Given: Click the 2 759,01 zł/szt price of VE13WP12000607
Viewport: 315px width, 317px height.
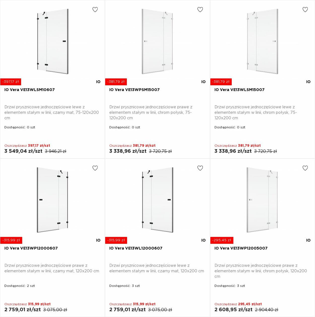Looking at the screenshot, I should point(22,310).
